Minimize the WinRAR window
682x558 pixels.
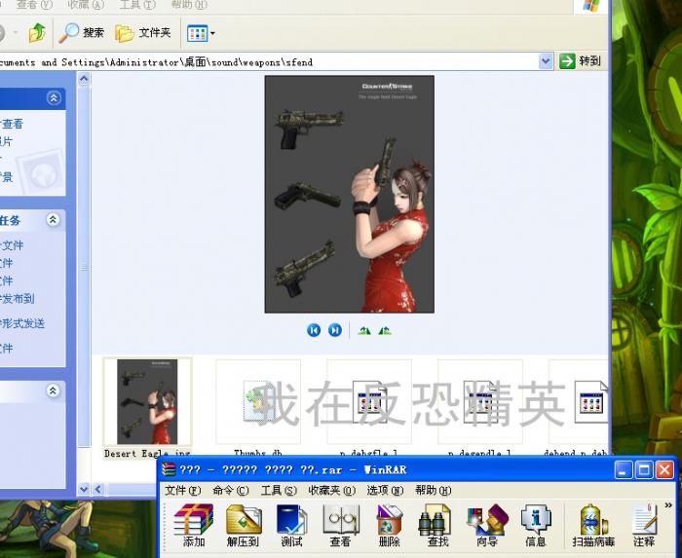624,469
